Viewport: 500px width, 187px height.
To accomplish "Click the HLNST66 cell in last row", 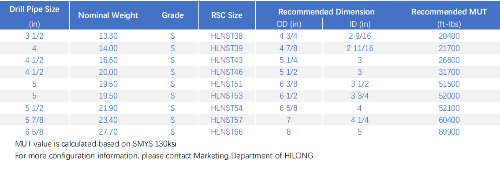I will [227, 132].
